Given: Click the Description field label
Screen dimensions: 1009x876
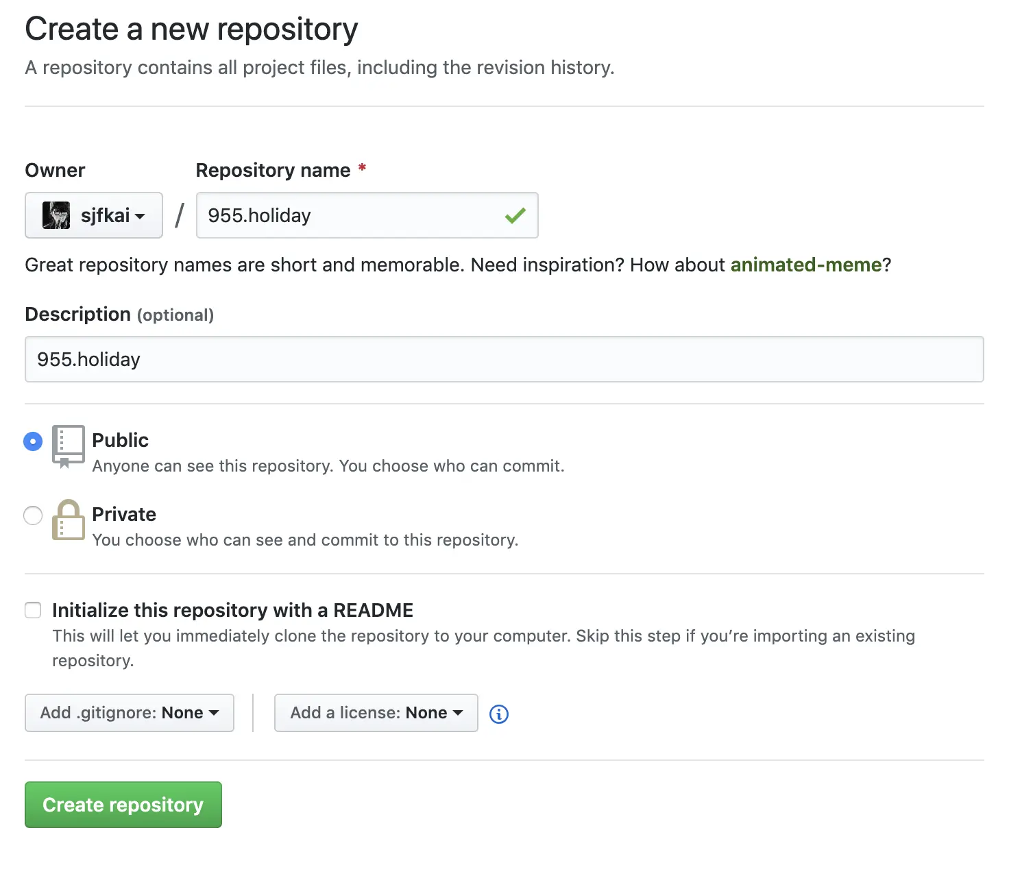Looking at the screenshot, I should point(77,314).
